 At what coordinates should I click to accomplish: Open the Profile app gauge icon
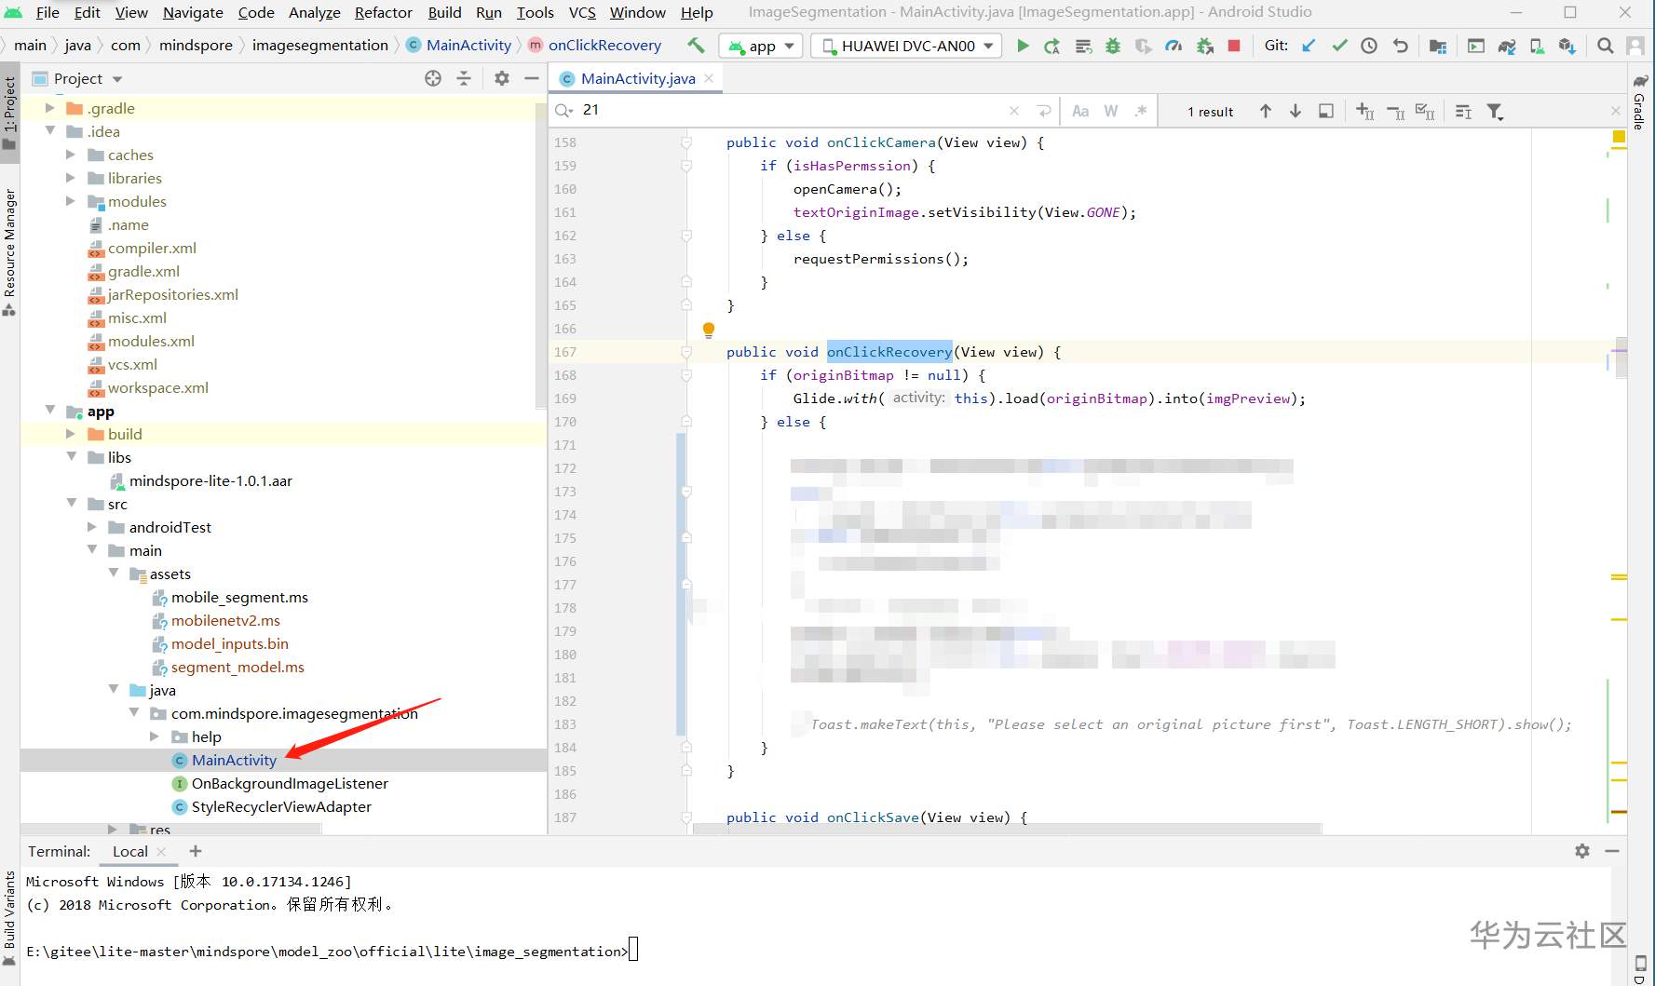click(1173, 46)
